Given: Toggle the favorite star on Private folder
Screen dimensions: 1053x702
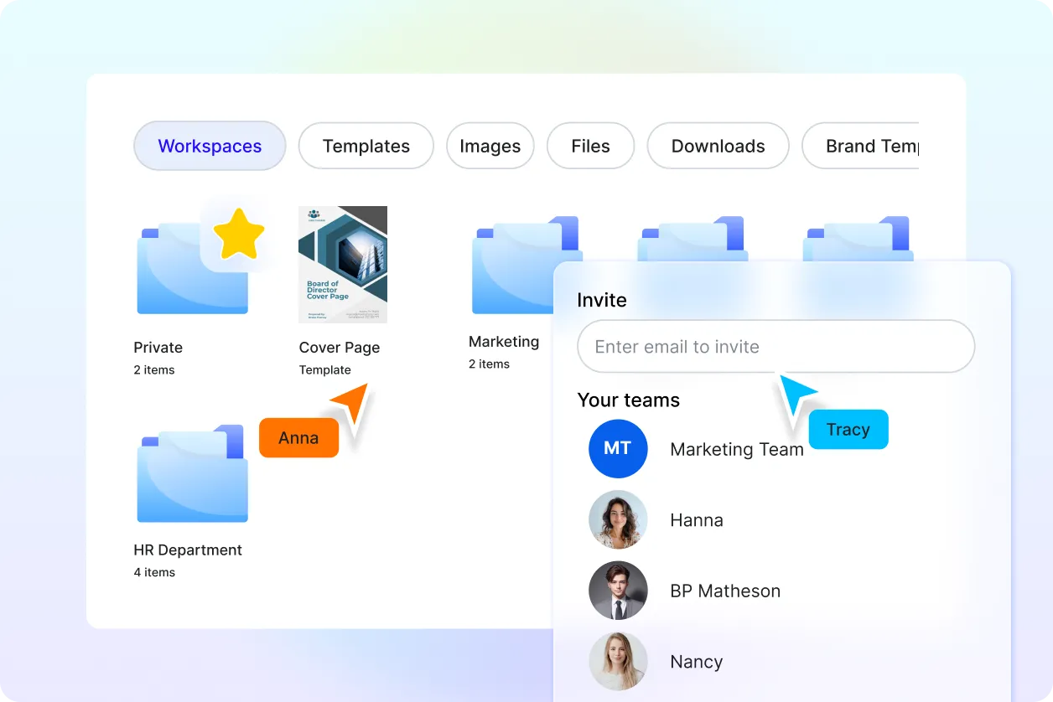Looking at the screenshot, I should pos(241,235).
